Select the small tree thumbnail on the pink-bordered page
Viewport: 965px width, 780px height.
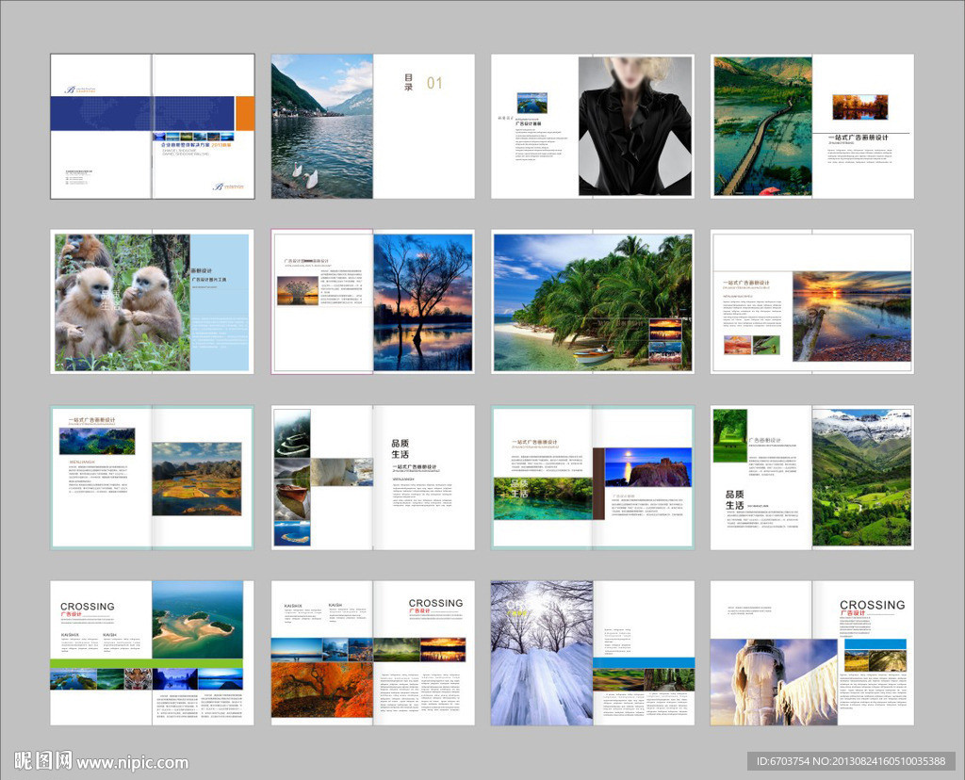tap(297, 290)
